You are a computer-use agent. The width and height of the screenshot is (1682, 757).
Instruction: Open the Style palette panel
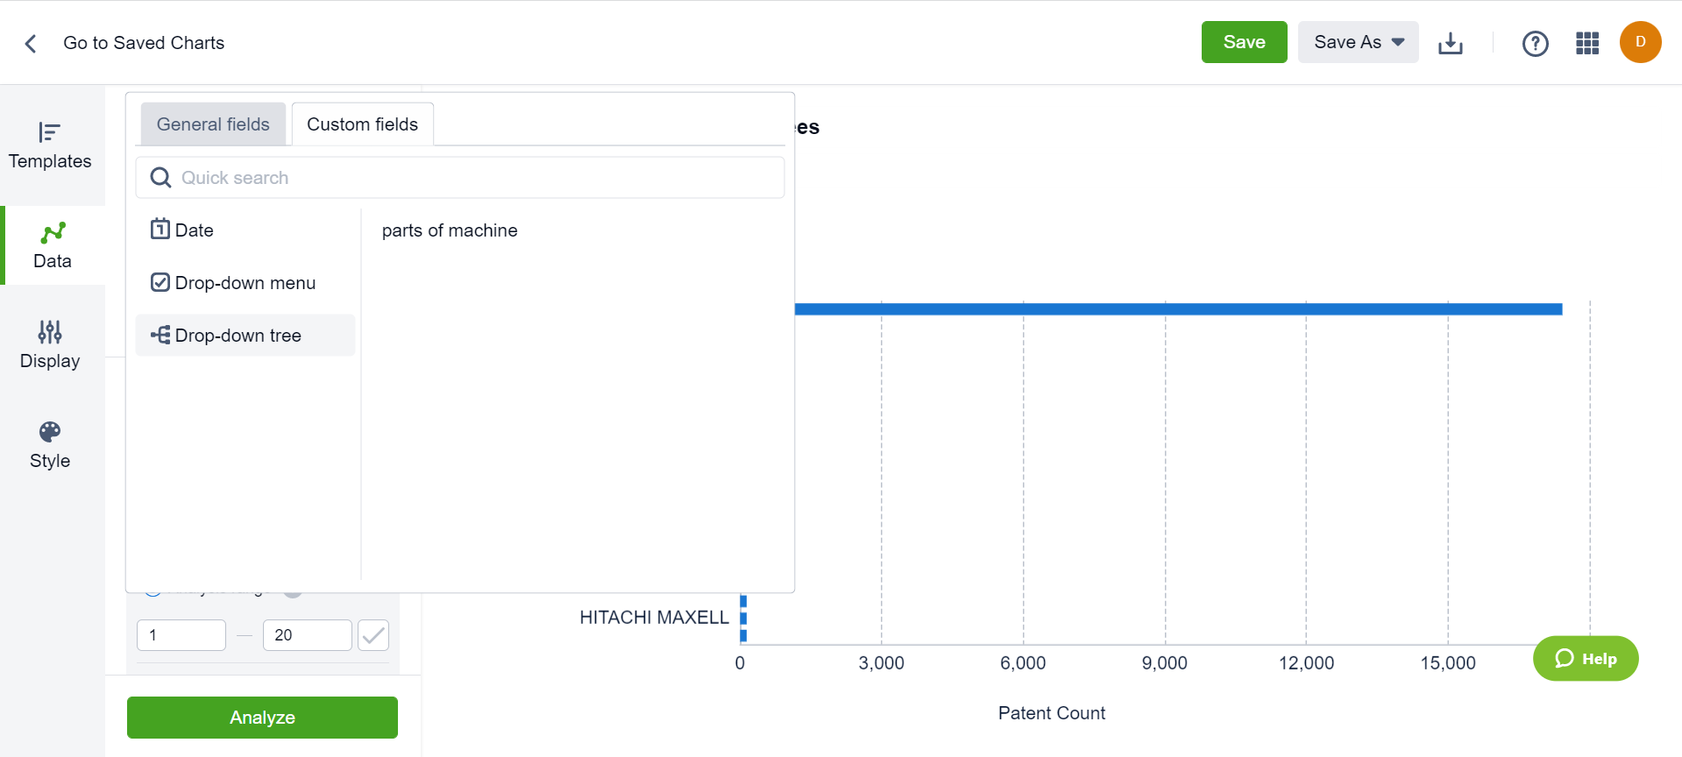pyautogui.click(x=50, y=445)
